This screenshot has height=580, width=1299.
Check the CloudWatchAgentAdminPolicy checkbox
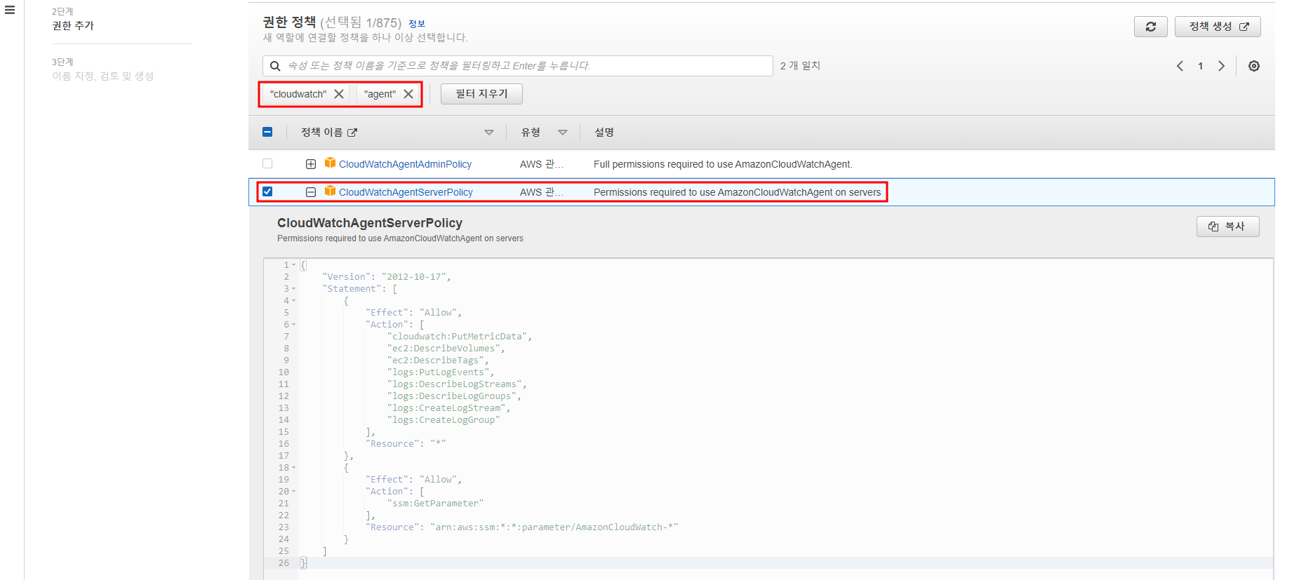pyautogui.click(x=267, y=163)
